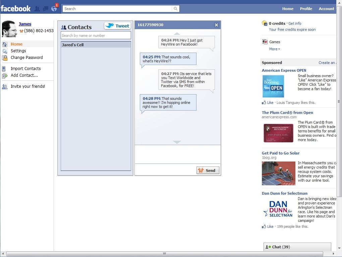Click the vertical scrollbar thumb

pos(339,102)
